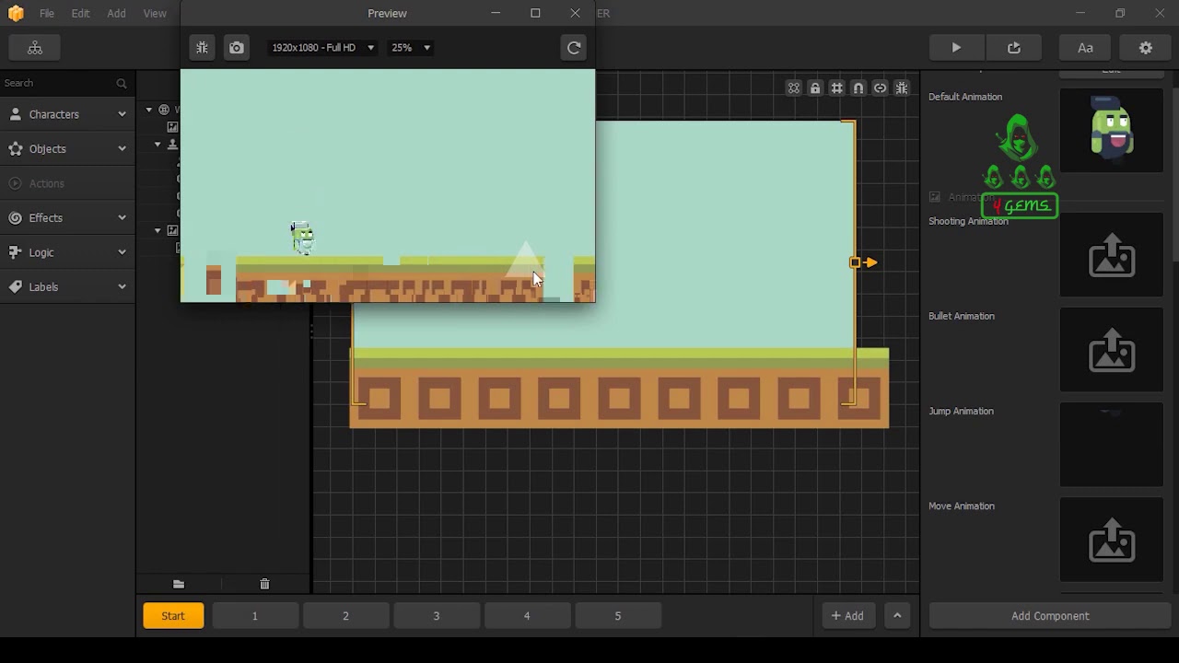Upload image for Move Animation
Image resolution: width=1179 pixels, height=663 pixels.
pyautogui.click(x=1112, y=540)
